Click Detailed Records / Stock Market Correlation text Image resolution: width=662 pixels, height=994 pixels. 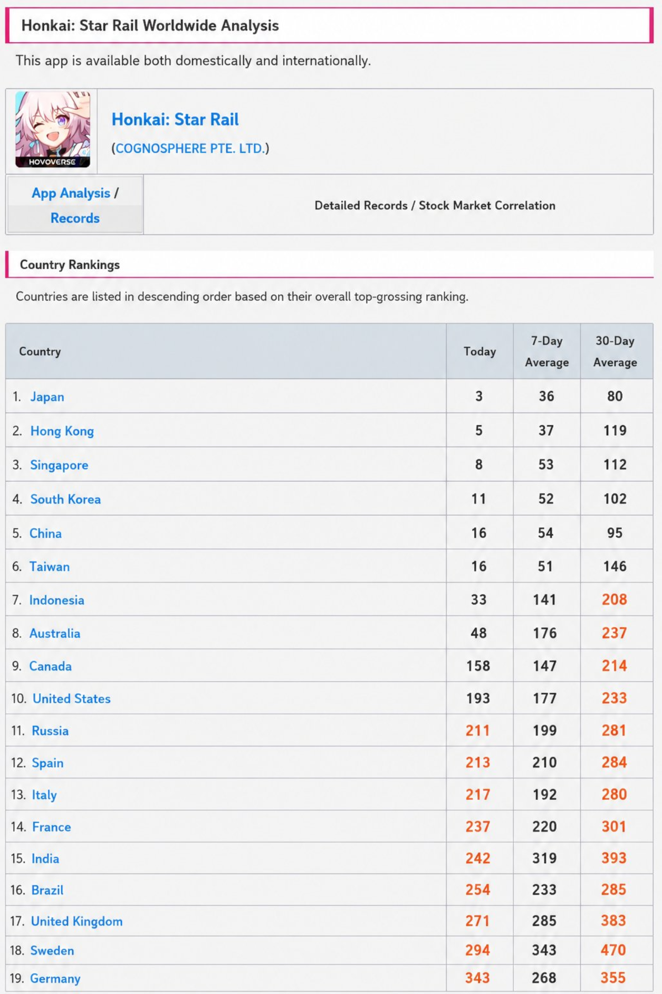tap(435, 205)
